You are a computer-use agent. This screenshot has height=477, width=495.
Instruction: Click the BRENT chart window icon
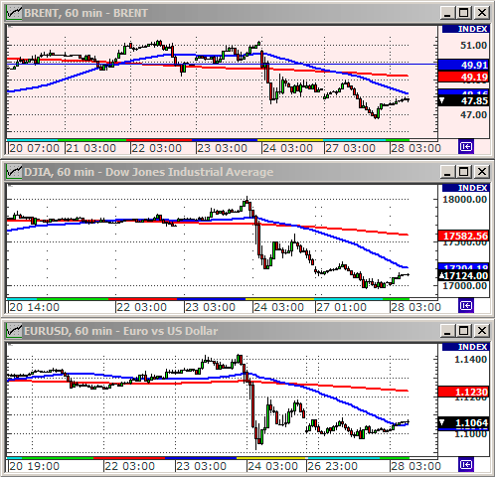tap(14, 13)
